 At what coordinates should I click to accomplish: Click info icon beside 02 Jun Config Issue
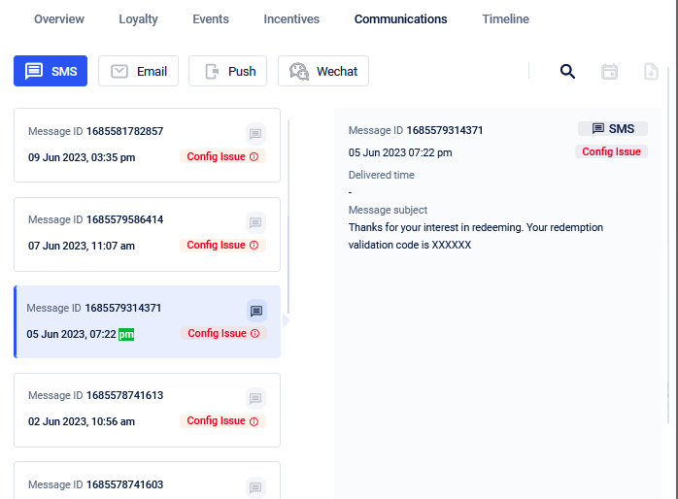point(254,421)
